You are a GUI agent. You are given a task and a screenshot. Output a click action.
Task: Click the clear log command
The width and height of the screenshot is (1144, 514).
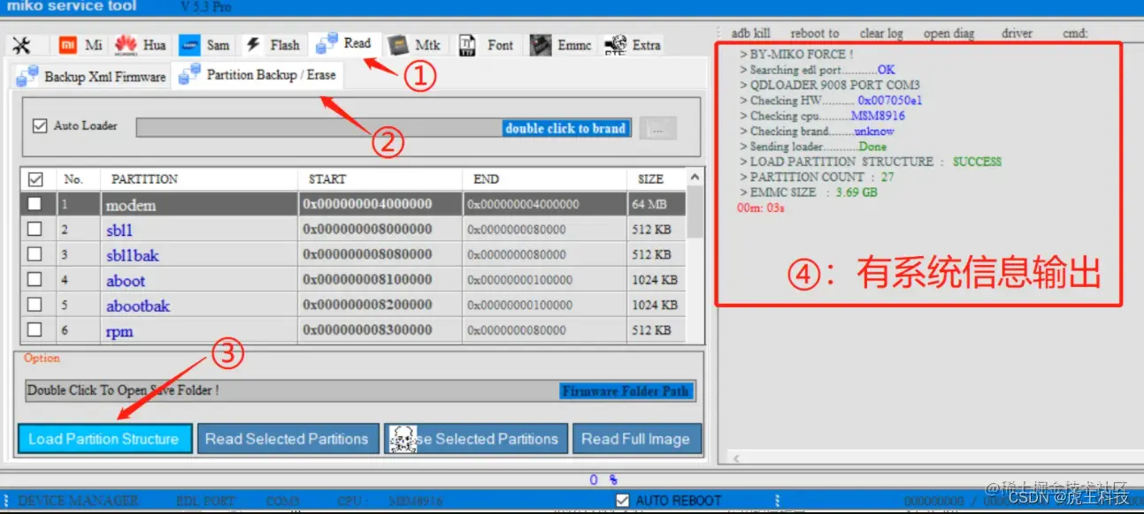(881, 34)
